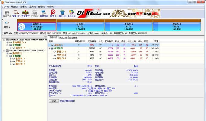Choose the 删除分区 delete partition icon

63,13
